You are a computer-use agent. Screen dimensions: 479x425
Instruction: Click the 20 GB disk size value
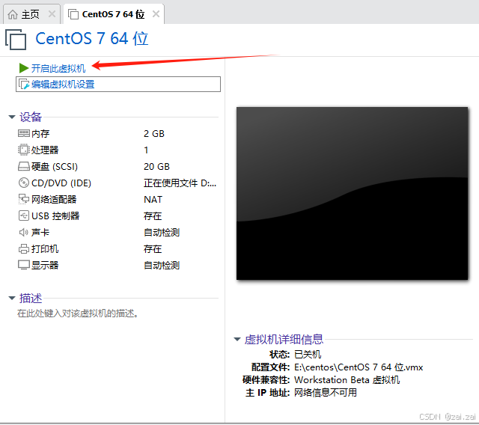156,166
